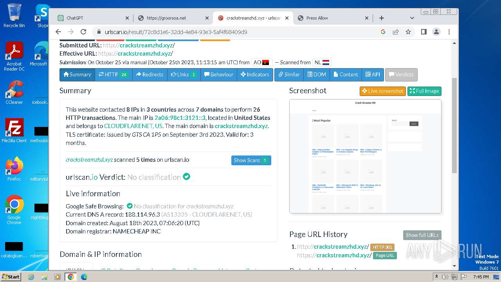Open the Behaviour tab

tap(219, 74)
